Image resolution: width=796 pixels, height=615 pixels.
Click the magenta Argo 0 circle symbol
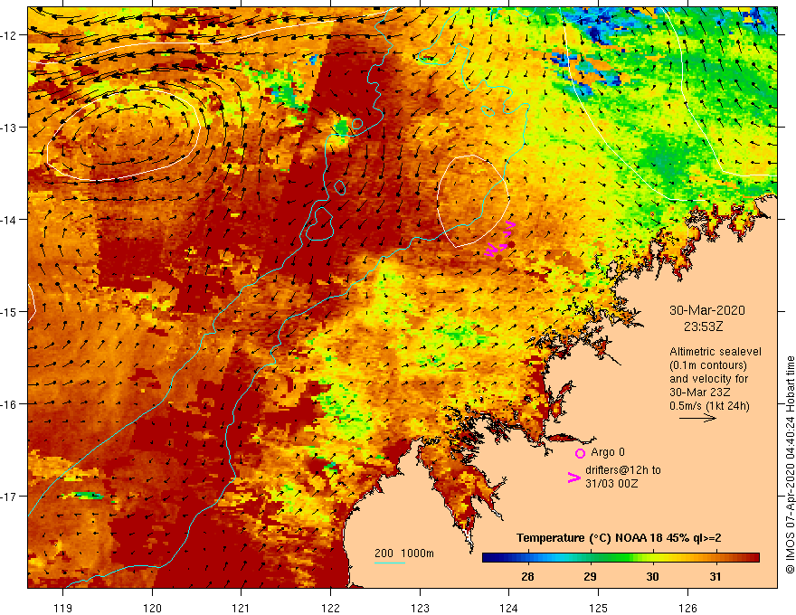coord(580,453)
